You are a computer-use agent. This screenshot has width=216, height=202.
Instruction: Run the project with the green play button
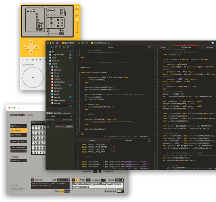click(x=82, y=43)
